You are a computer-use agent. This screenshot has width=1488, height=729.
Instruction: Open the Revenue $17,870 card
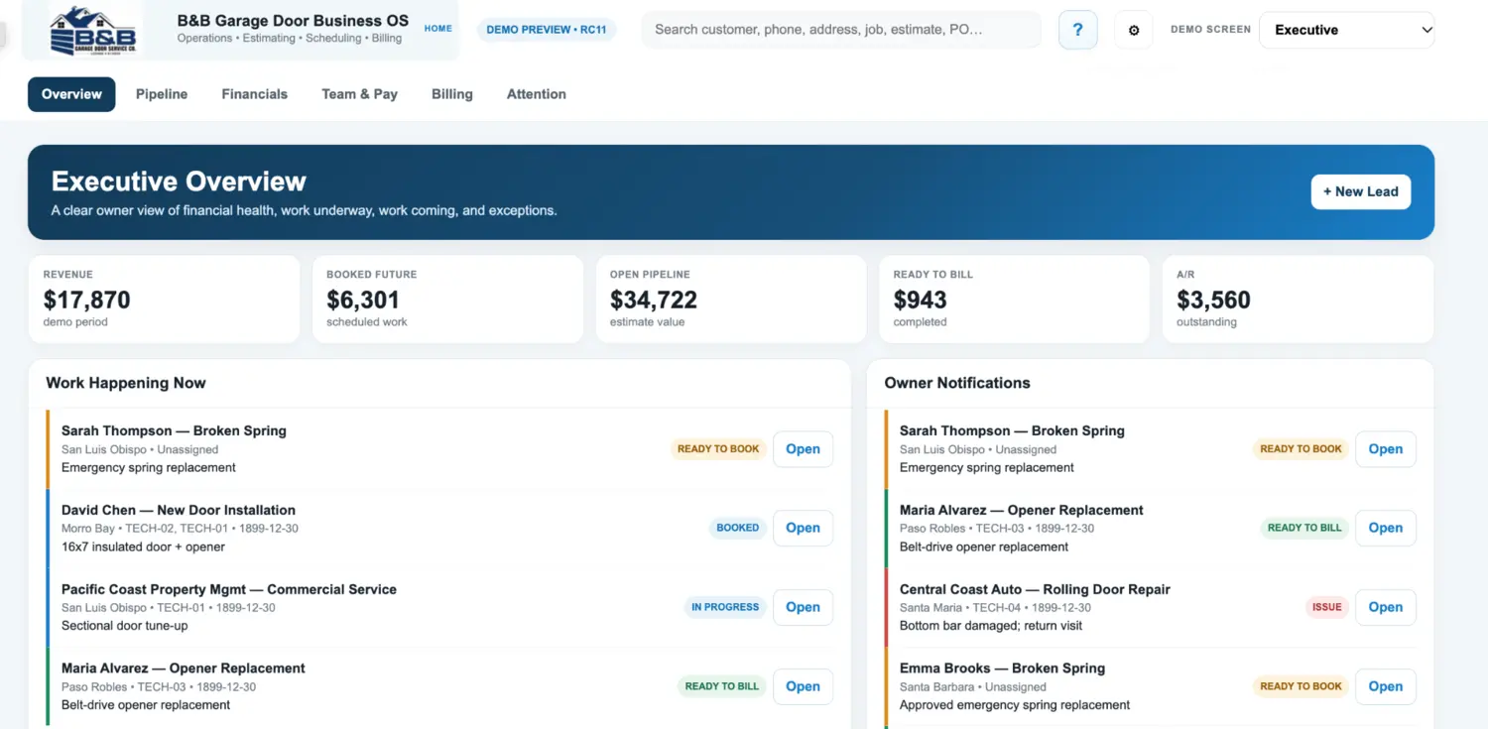point(164,300)
